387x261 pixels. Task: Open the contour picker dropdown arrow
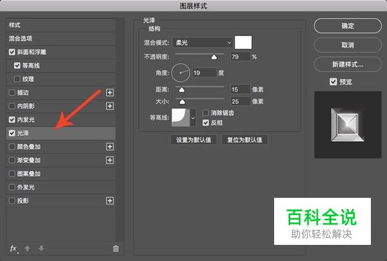(x=193, y=118)
